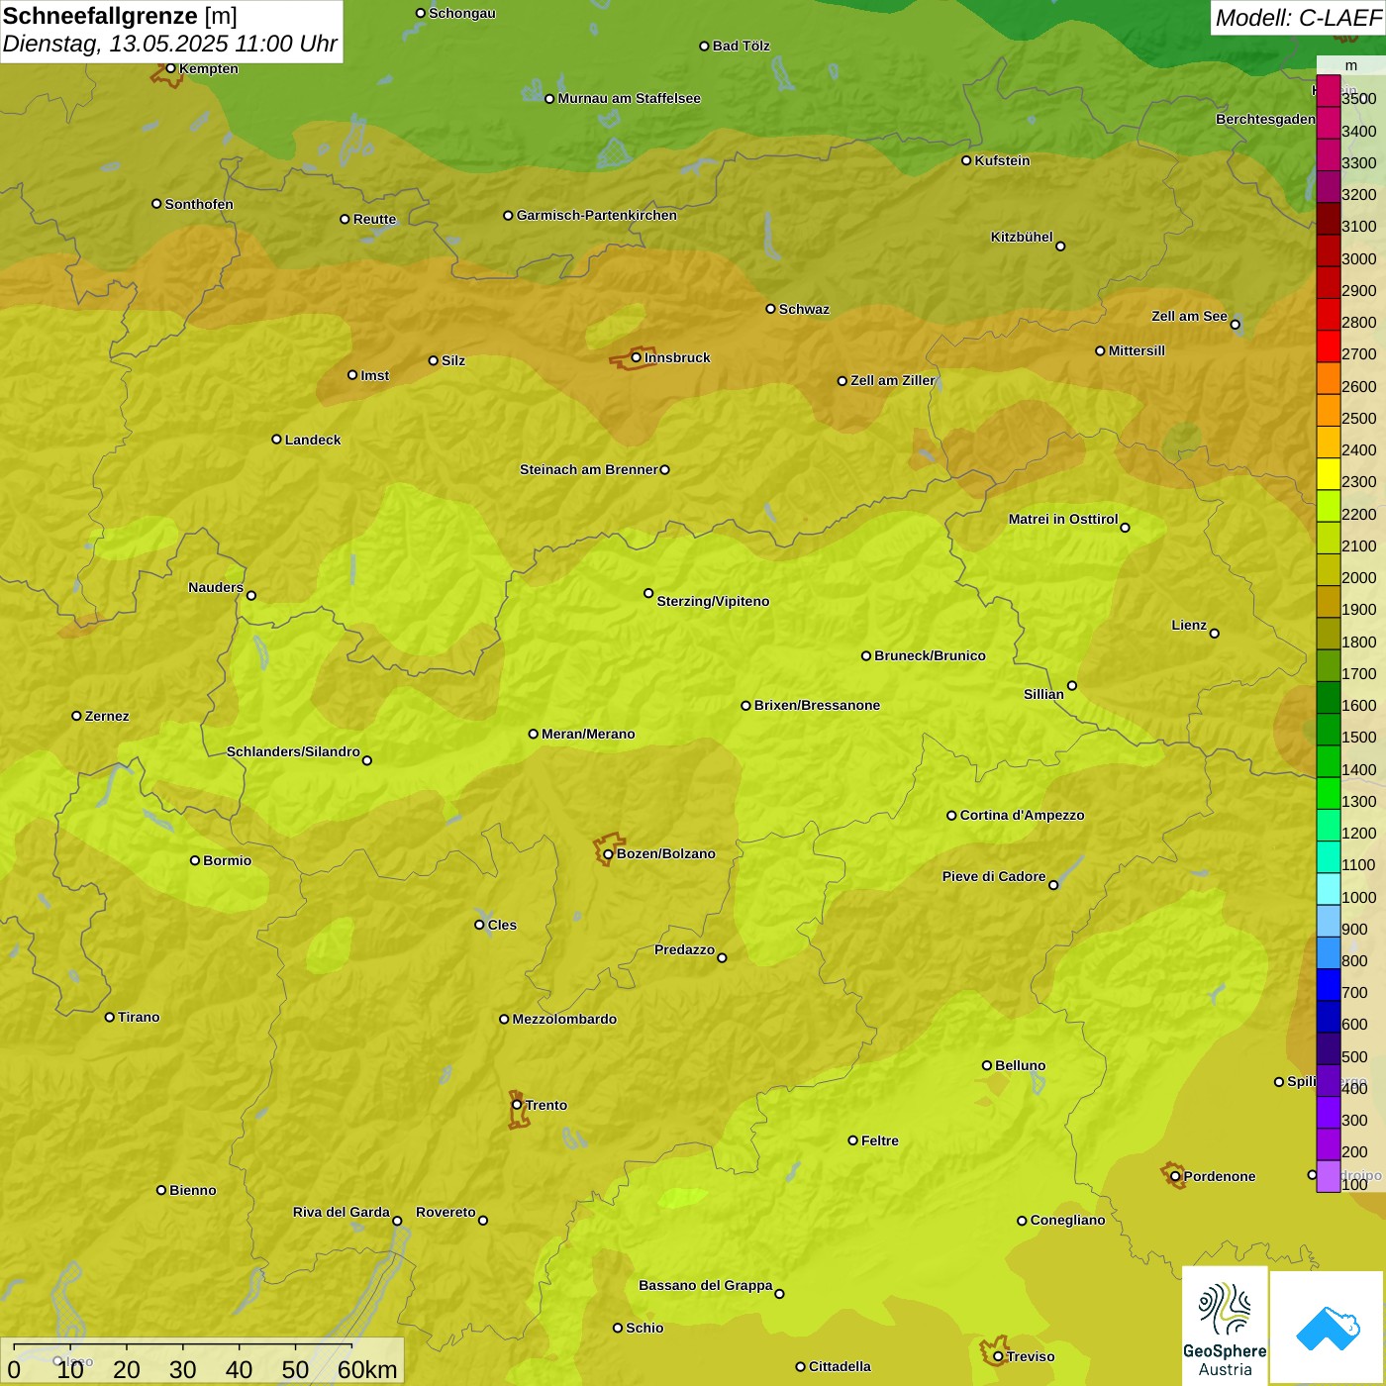Click the 'Schio' label
Image resolution: width=1386 pixels, height=1386 pixels.
point(644,1328)
